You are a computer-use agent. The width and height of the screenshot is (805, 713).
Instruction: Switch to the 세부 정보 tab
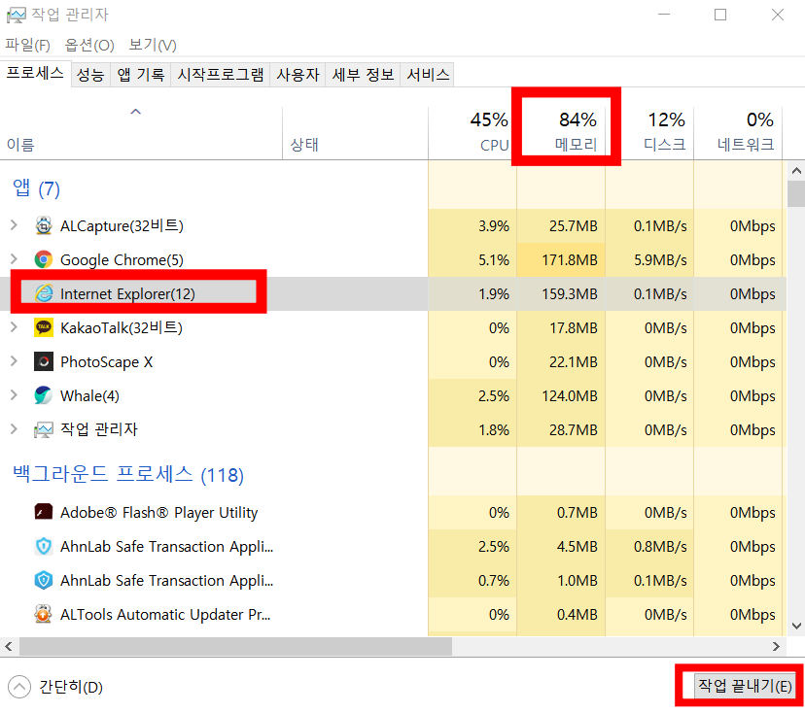[x=363, y=75]
